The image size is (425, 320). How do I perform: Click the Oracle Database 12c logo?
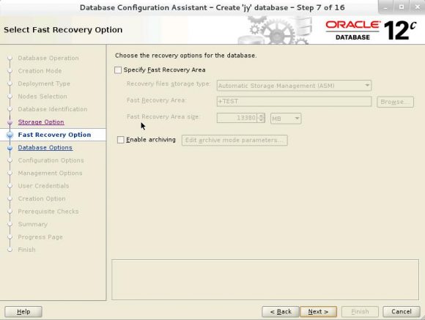[371, 30]
